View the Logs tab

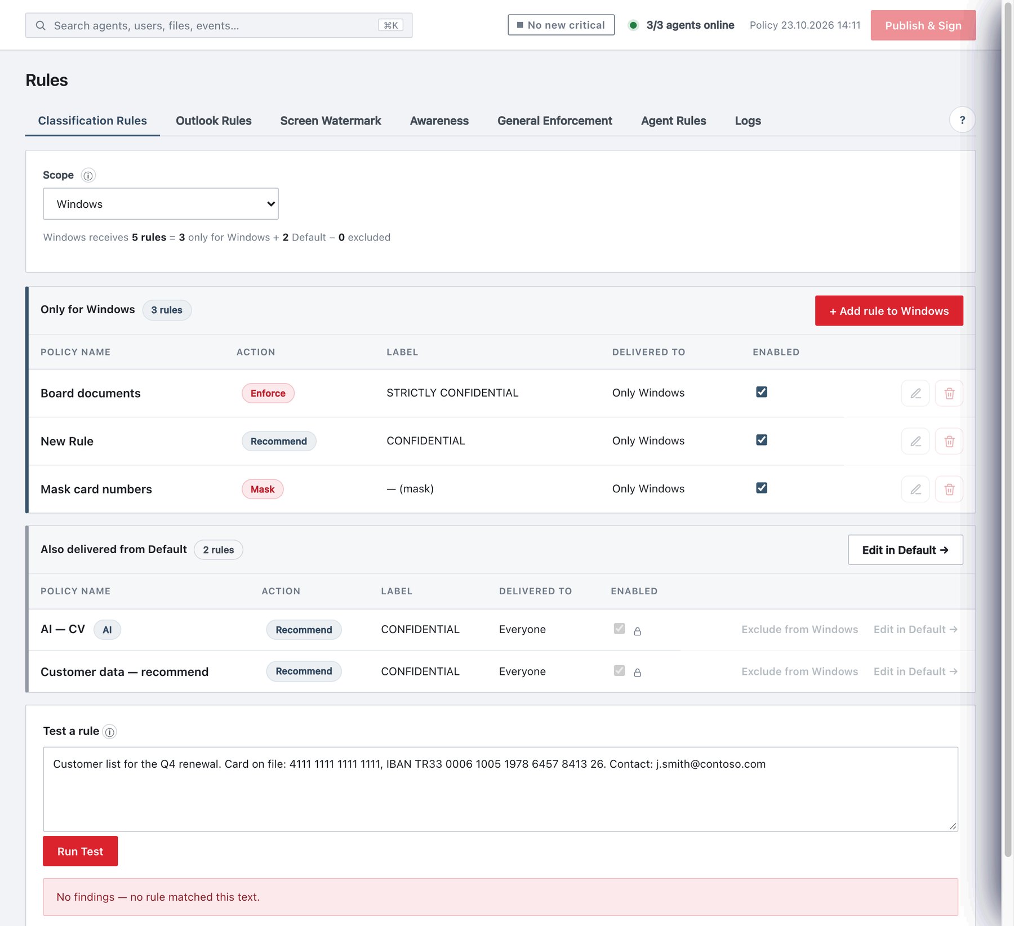point(748,121)
